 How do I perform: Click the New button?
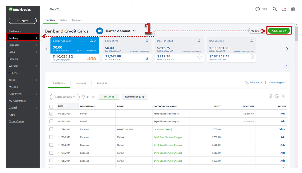(23, 21)
